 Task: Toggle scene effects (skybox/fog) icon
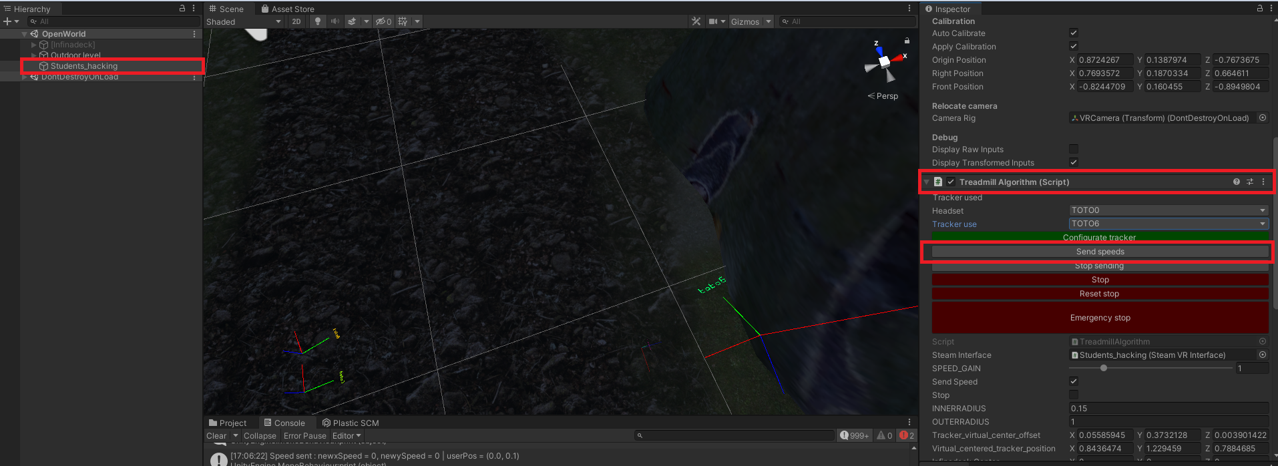tap(352, 21)
